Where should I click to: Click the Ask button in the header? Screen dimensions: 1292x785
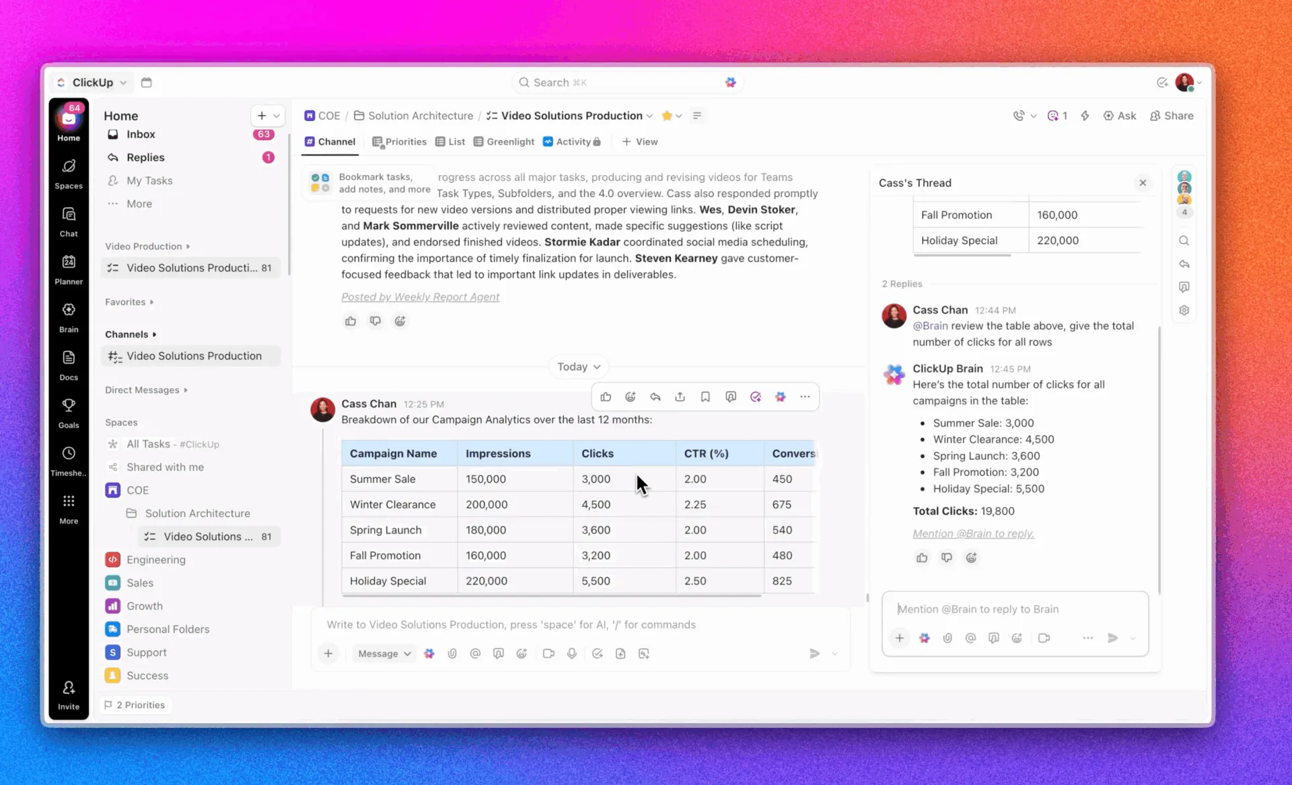point(1120,116)
